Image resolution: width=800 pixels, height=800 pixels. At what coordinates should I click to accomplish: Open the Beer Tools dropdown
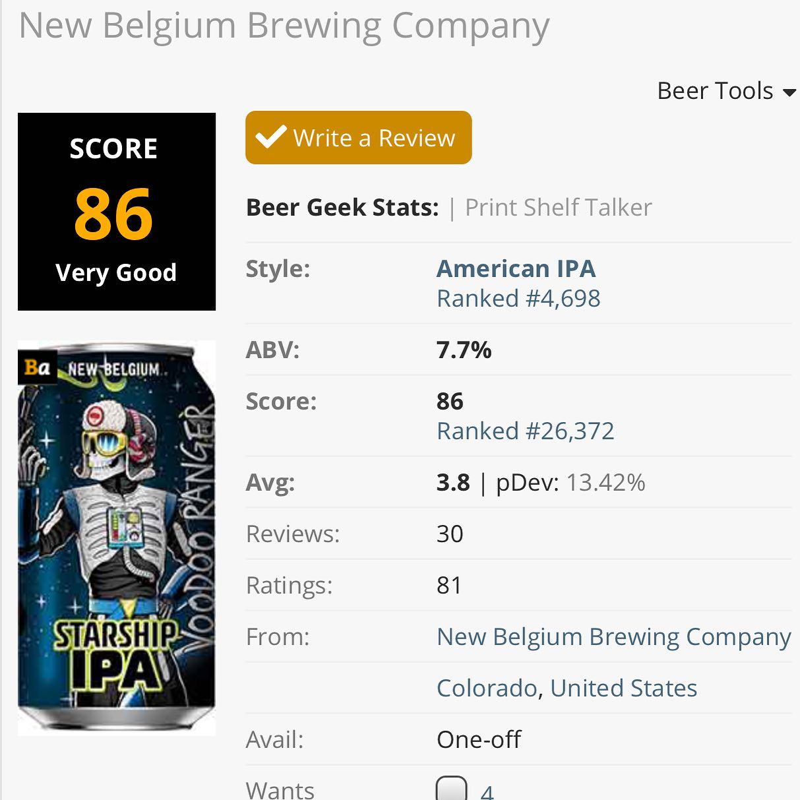click(x=726, y=90)
